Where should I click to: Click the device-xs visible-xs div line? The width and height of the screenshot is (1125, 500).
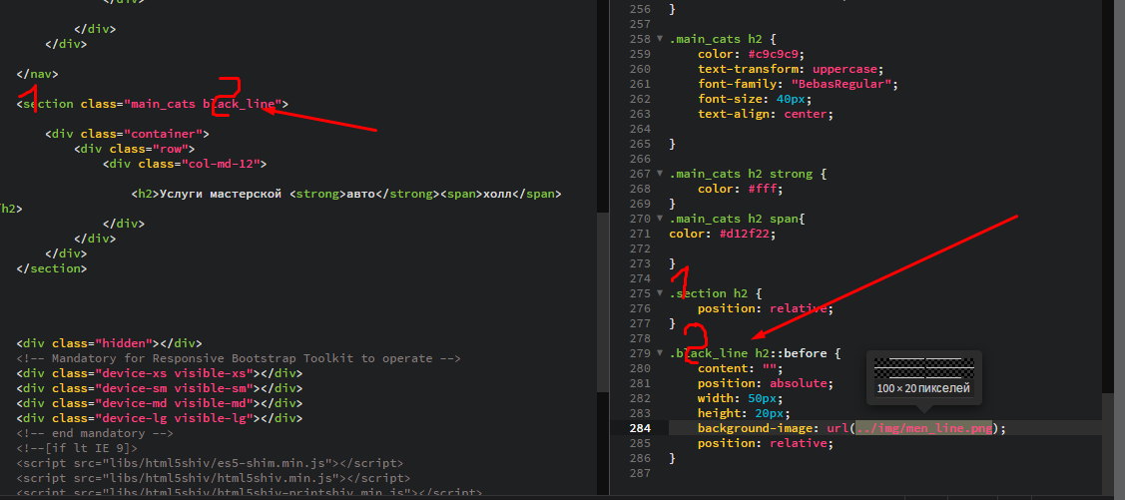coord(160,373)
